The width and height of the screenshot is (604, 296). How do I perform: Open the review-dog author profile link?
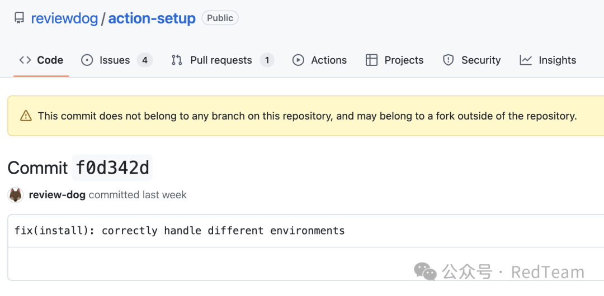[57, 195]
